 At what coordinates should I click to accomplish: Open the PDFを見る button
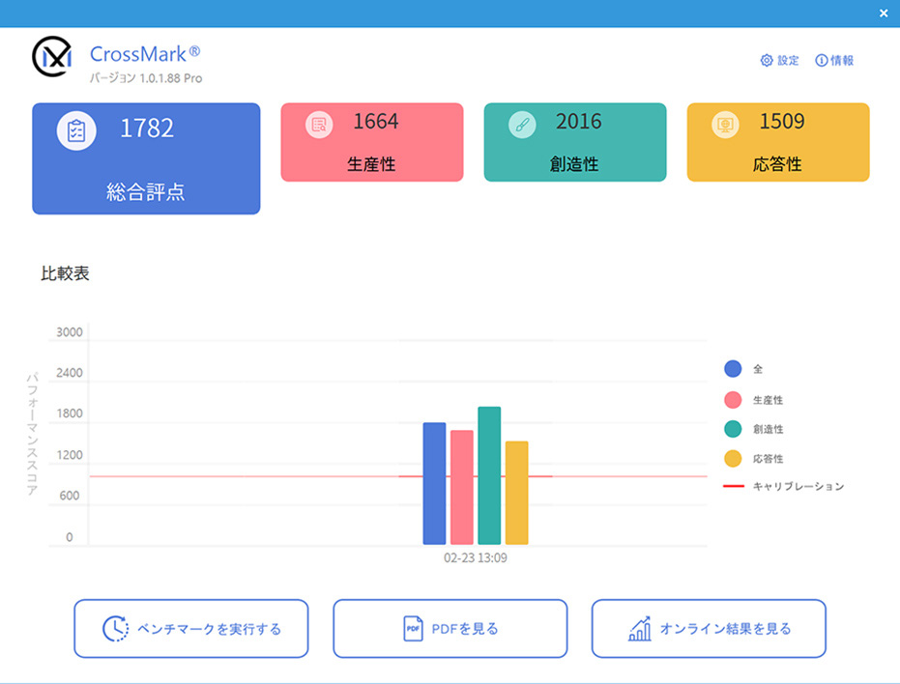(450, 629)
